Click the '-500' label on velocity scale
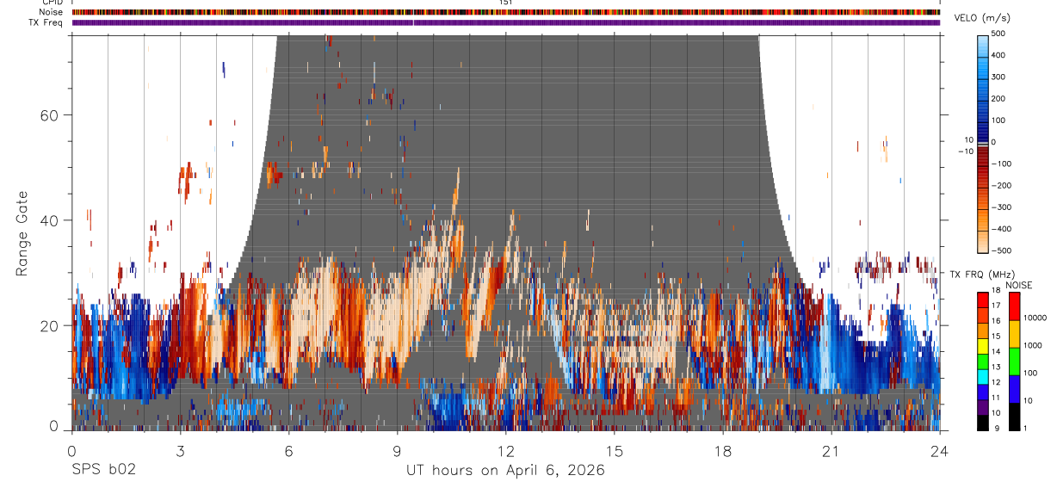 (1001, 250)
